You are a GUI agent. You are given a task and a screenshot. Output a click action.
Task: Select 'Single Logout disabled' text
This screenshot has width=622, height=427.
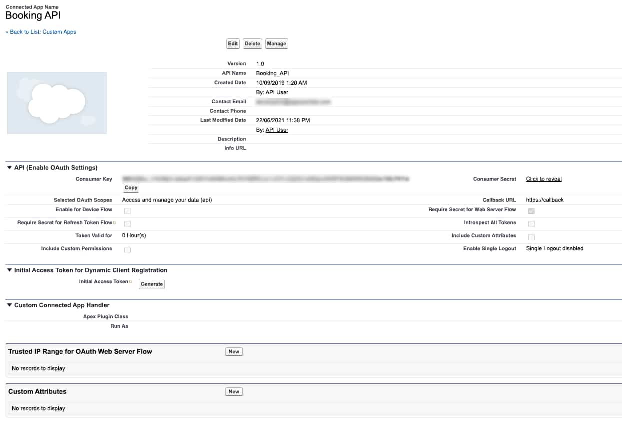[555, 248]
